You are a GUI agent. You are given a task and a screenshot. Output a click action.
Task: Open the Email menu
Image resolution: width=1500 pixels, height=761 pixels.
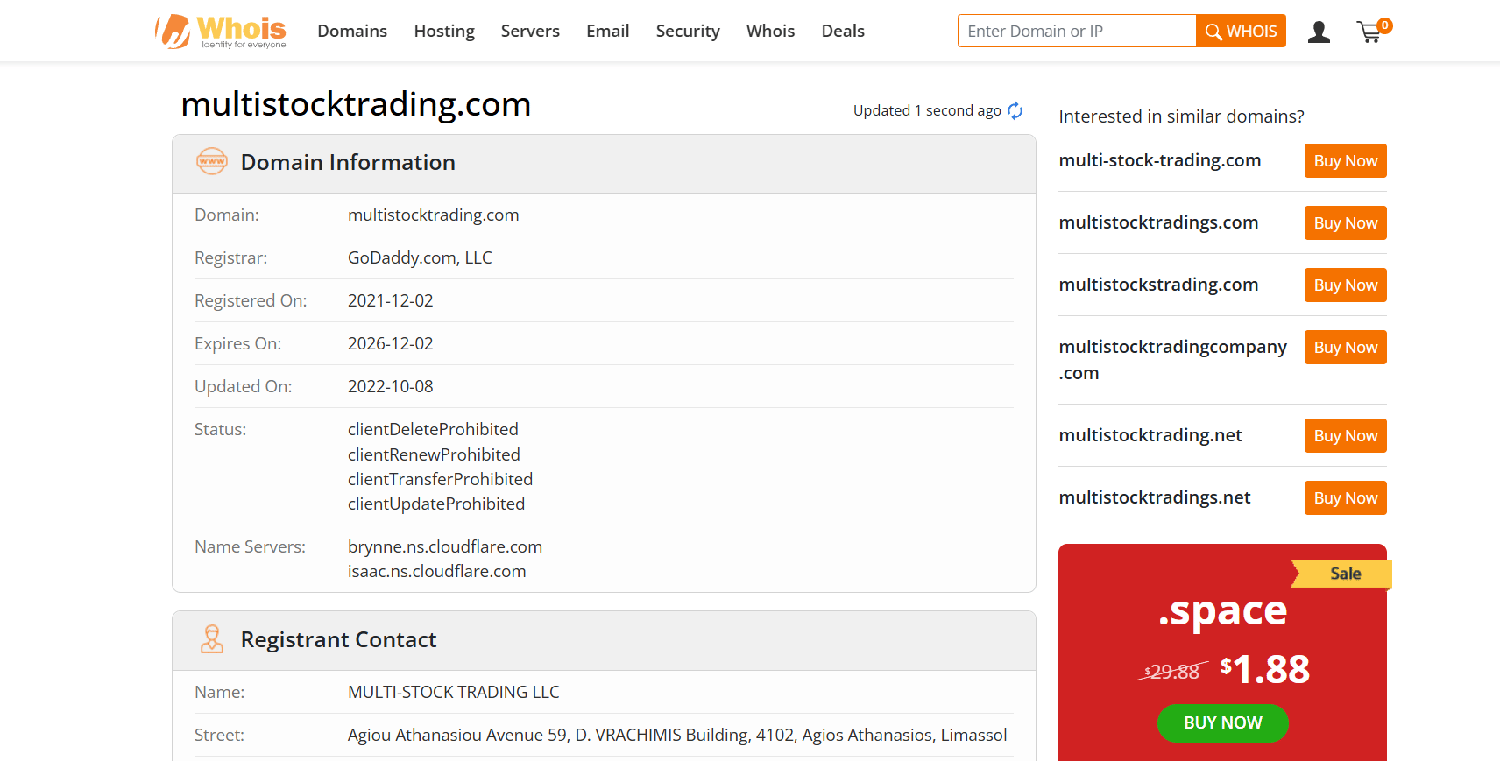[x=608, y=31]
